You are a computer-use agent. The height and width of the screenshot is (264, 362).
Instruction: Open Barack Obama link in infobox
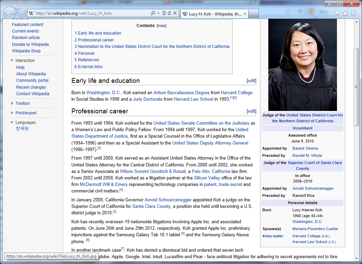[305, 148]
